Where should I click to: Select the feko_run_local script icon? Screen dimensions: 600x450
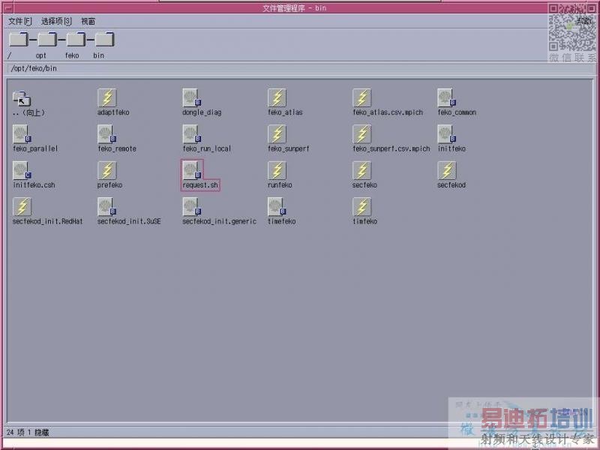(192, 134)
